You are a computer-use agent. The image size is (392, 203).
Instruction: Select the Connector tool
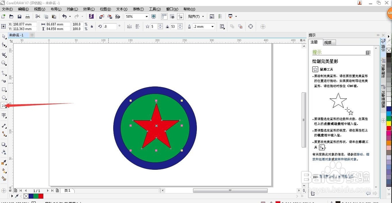(4, 134)
